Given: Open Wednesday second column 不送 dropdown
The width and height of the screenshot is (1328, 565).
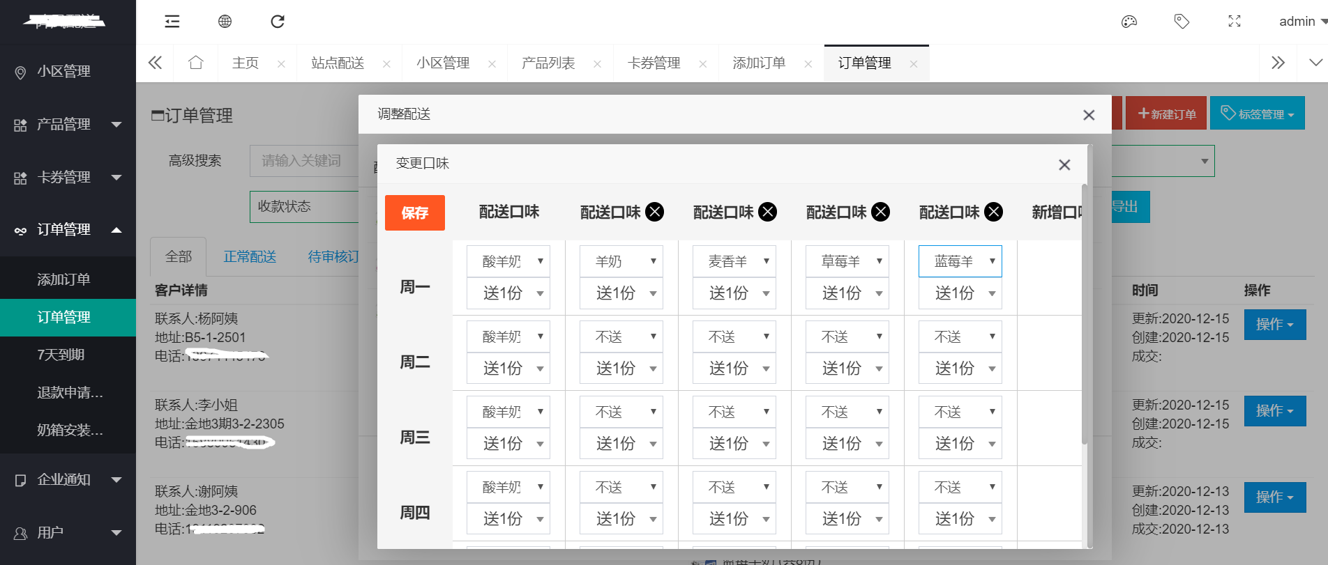Looking at the screenshot, I should pos(621,412).
